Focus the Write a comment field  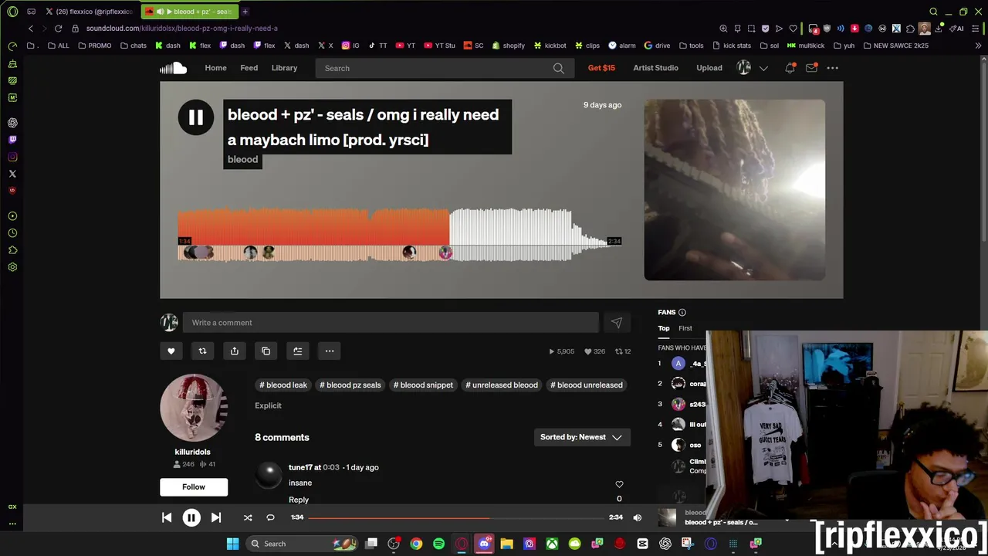(391, 323)
